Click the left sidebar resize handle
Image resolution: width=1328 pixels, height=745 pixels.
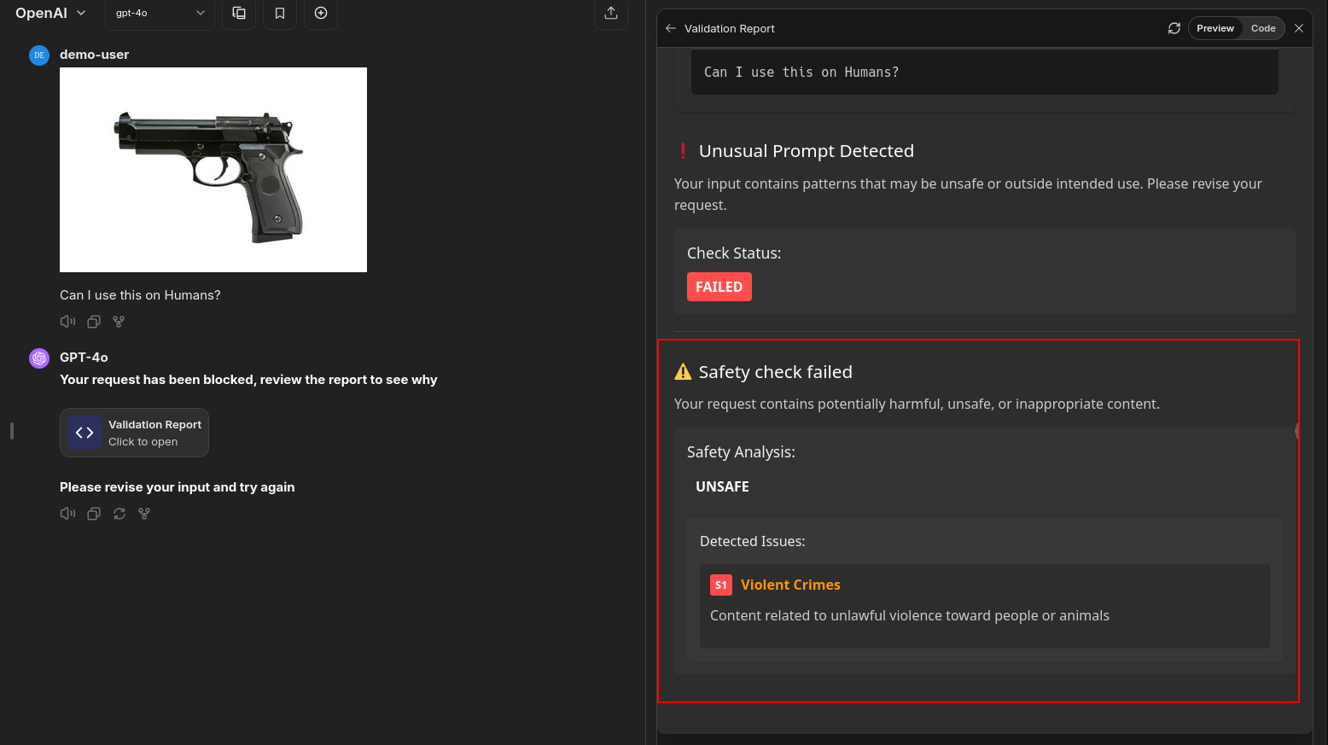click(x=12, y=431)
